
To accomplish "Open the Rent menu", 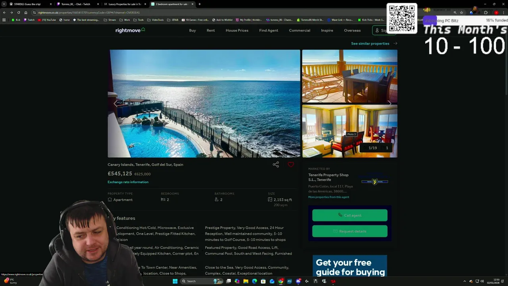I will pyautogui.click(x=211, y=31).
